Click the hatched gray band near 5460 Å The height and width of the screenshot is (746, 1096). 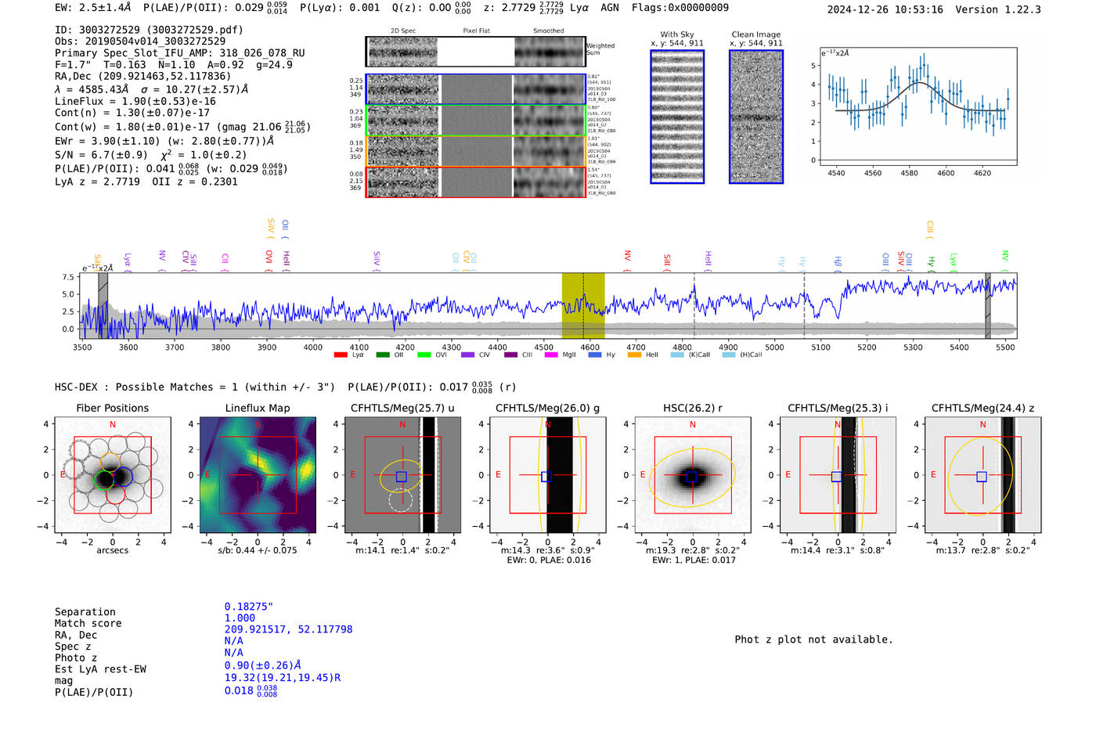(987, 305)
